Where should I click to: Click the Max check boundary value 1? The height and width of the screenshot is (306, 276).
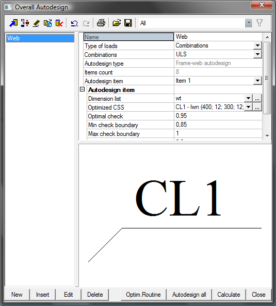(x=218, y=133)
